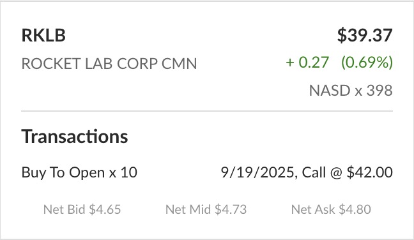Click the divider line above Transactions
414x240 pixels.
[207, 111]
